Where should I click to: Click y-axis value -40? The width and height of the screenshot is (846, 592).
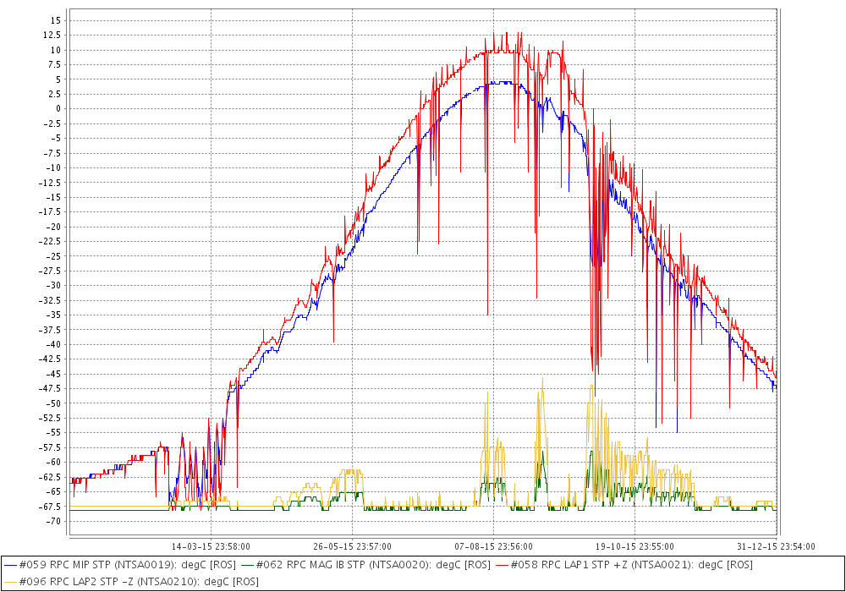click(x=54, y=344)
